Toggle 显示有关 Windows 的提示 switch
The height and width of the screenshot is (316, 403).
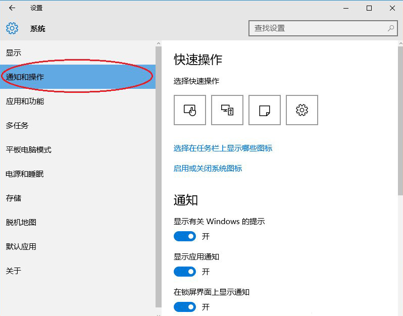(x=185, y=236)
